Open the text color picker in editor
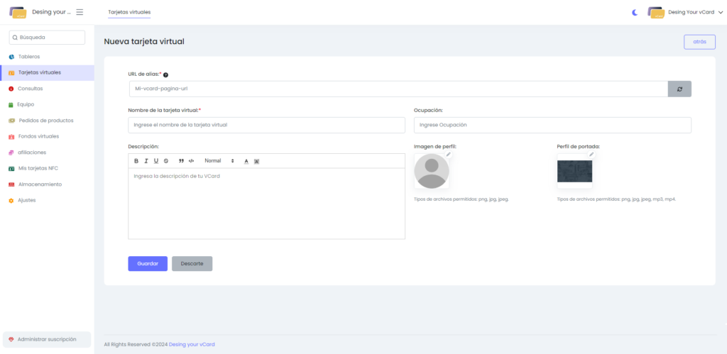Viewport: 727px width, 354px height. click(x=246, y=161)
